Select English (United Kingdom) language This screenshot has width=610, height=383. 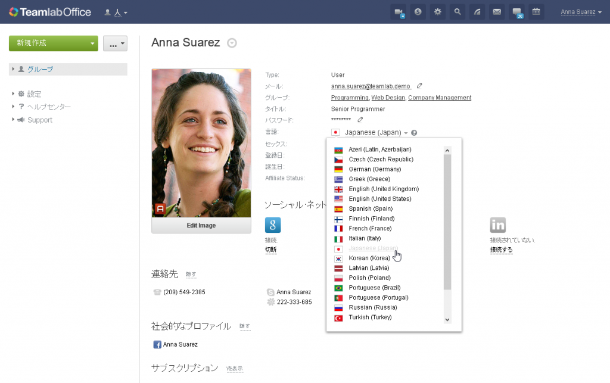(384, 189)
